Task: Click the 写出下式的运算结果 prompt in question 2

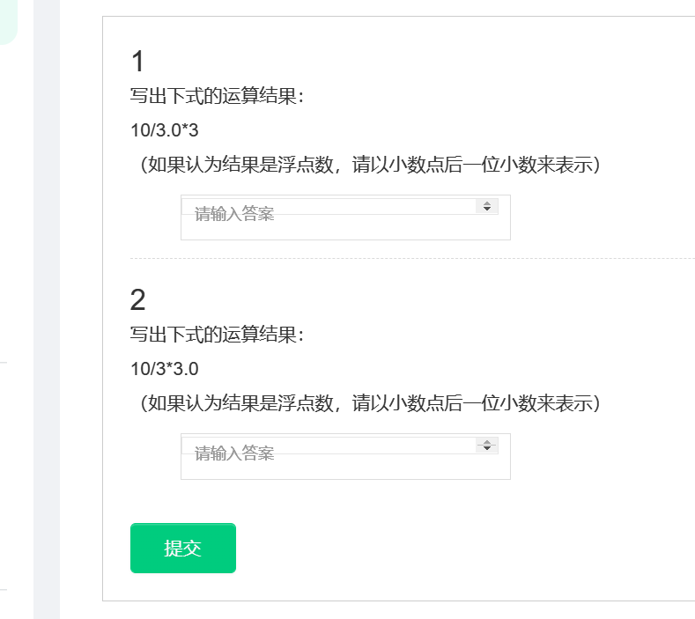Action: point(217,335)
